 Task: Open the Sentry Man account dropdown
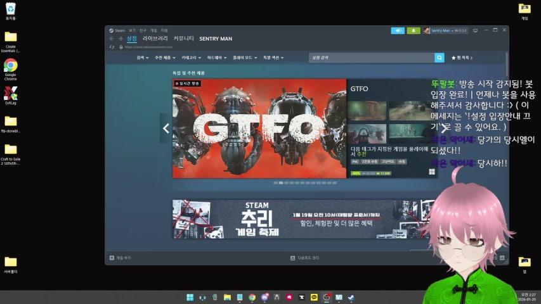[449, 30]
